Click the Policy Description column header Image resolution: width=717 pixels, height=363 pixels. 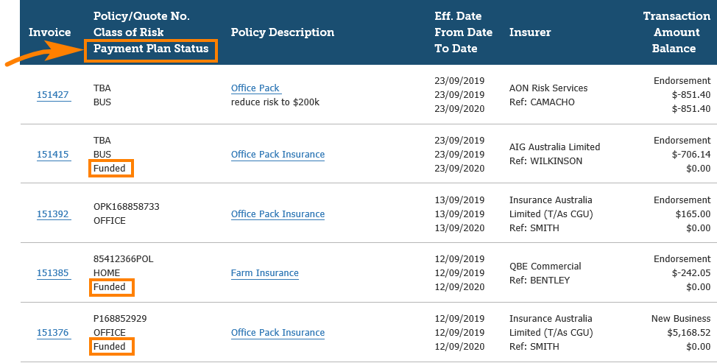[x=282, y=32]
